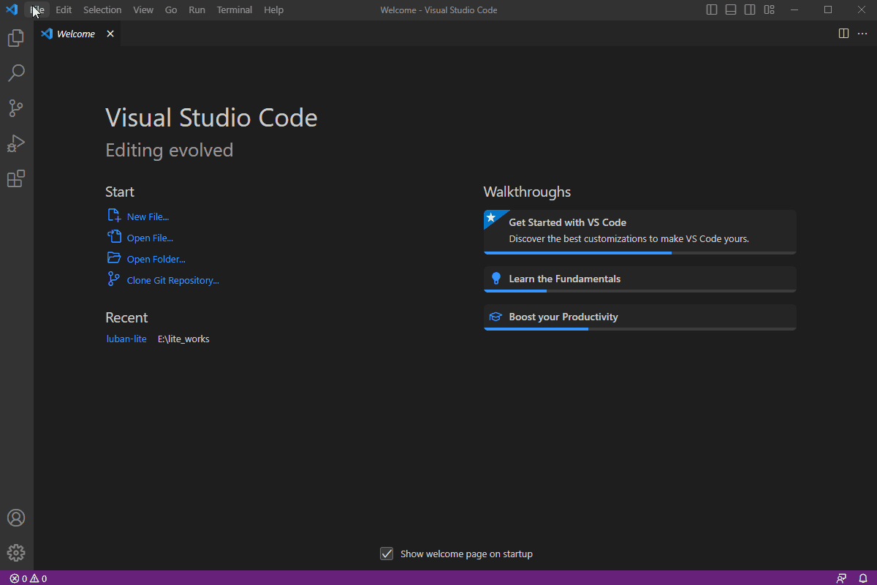This screenshot has height=585, width=877.
Task: Open notifications bell in status bar
Action: point(863,578)
